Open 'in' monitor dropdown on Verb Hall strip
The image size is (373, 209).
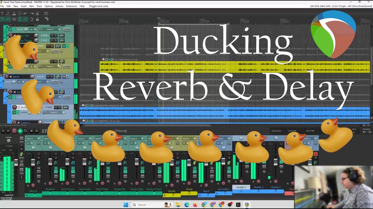[82, 143]
